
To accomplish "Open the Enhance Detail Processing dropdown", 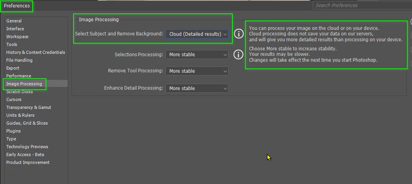I will (197, 88).
